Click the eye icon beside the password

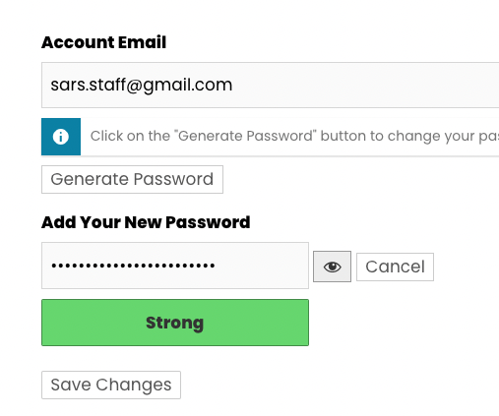point(332,267)
